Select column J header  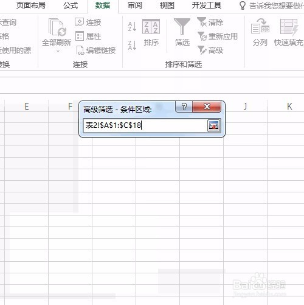(245, 107)
